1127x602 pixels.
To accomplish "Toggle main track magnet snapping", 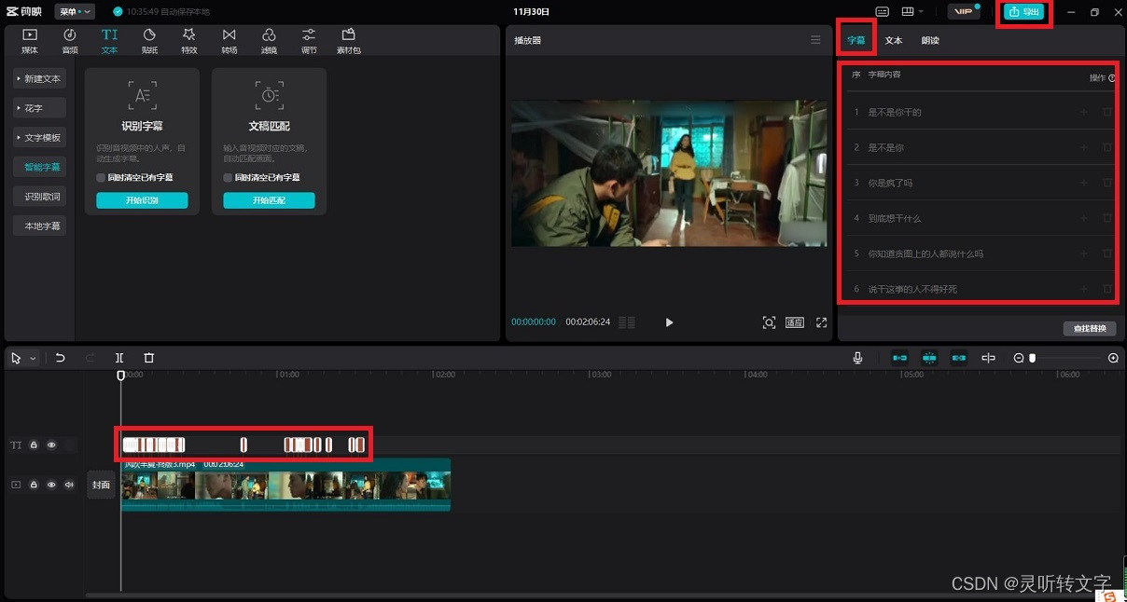I will pyautogui.click(x=899, y=358).
